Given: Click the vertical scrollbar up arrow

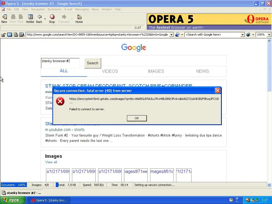Looking at the screenshot, I should [x=269, y=41].
